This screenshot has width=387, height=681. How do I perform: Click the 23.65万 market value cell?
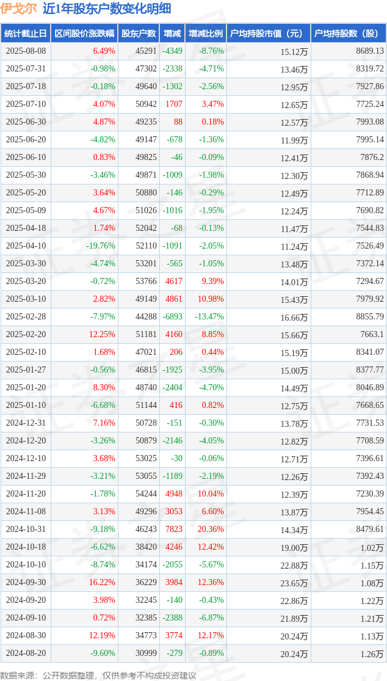[x=294, y=583]
